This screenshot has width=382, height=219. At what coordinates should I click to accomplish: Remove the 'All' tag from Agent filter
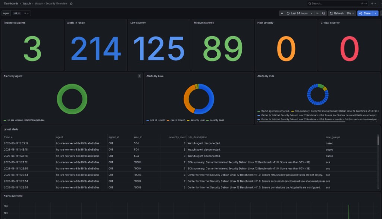[19, 13]
